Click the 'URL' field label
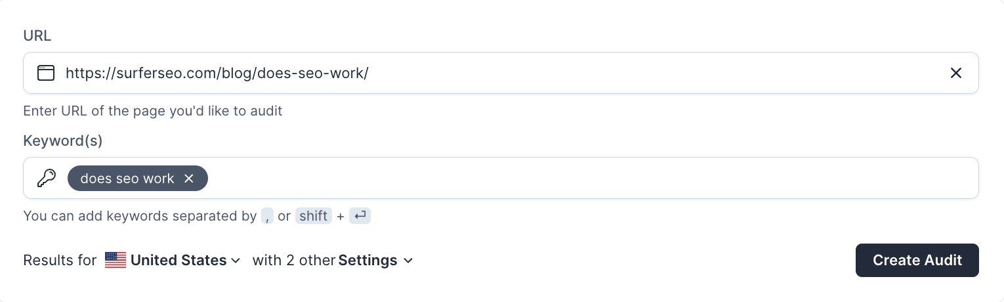The width and height of the screenshot is (1004, 302). point(37,35)
